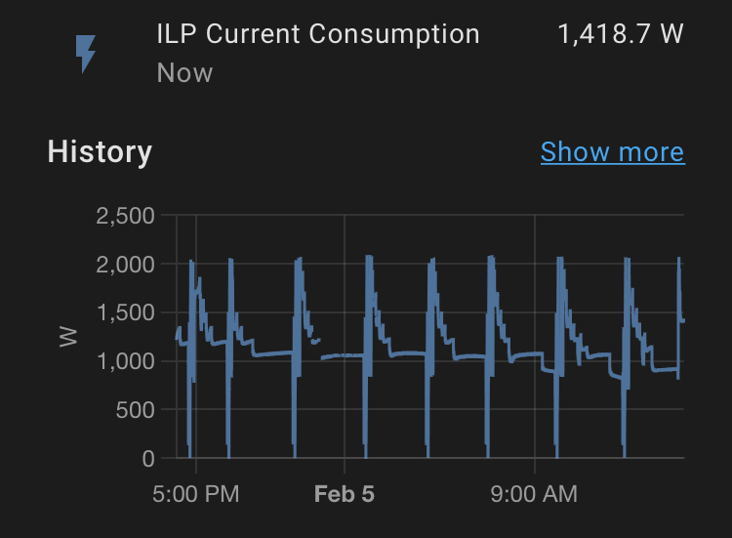
Task: Click the 9:00 AM time axis label
Action: (x=534, y=494)
